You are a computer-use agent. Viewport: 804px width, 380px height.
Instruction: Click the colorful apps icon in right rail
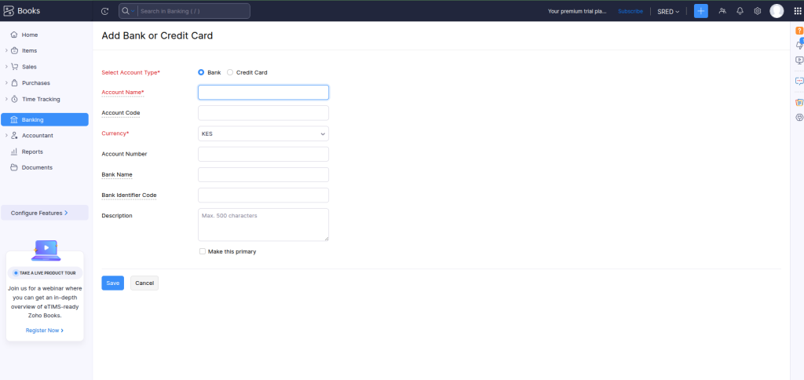[x=799, y=102]
